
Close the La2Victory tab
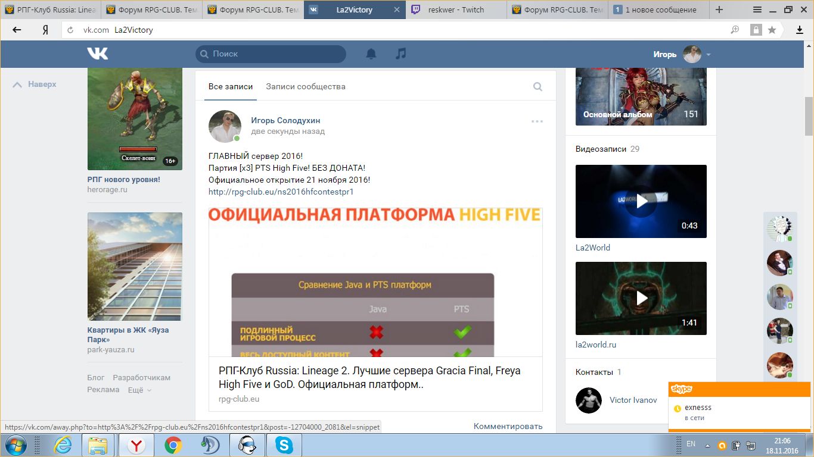pos(397,10)
